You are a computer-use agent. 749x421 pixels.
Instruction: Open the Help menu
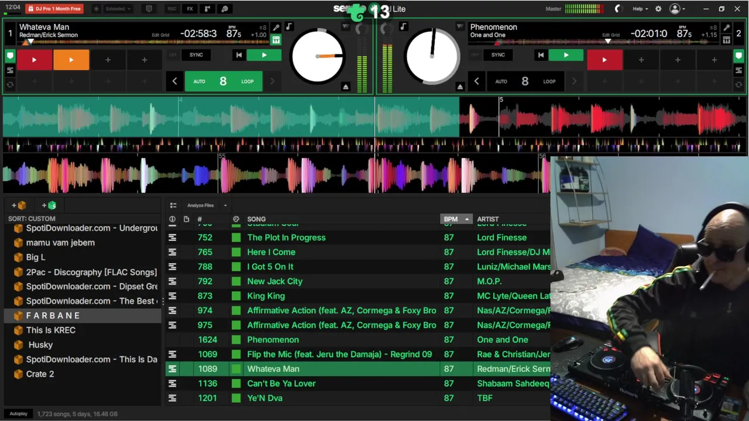(641, 9)
